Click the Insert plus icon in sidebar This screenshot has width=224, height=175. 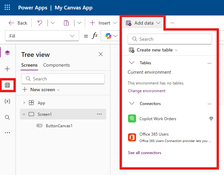pos(7,69)
